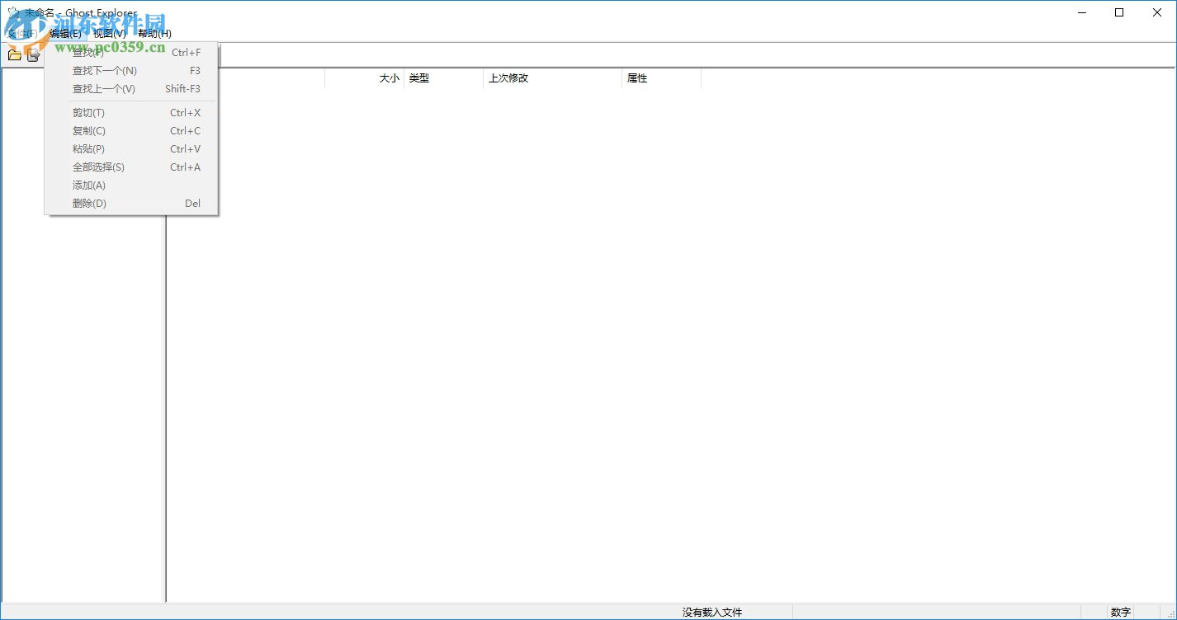Pick 全部选择(S) from the edit menu

point(131,167)
